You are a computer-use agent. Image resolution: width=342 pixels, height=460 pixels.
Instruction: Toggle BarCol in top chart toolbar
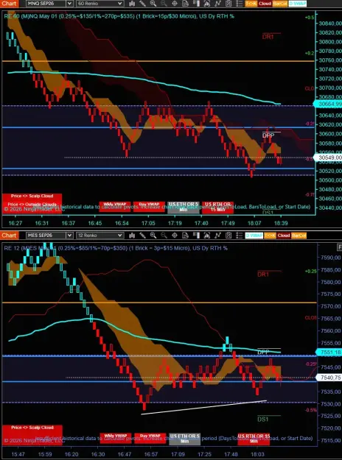280,4
